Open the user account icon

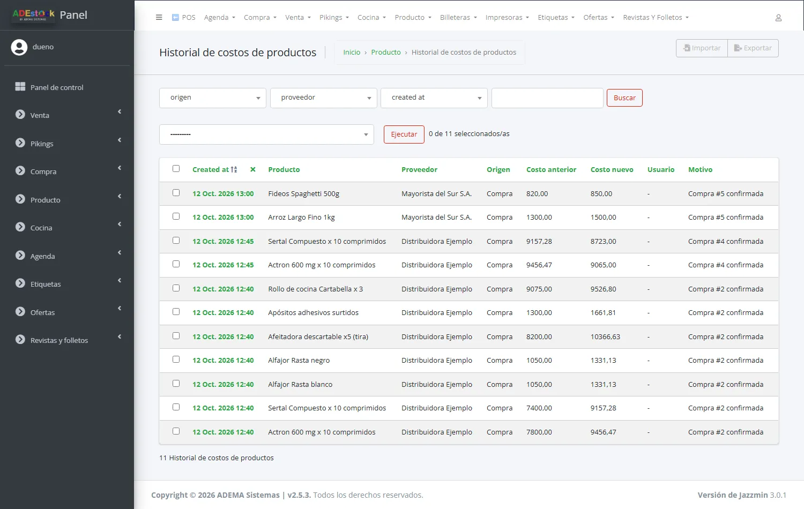778,18
